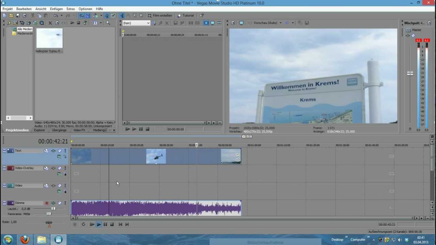This screenshot has width=436, height=245.
Task: Click the Lautst. volume slider on Stimme
Action: coord(53,209)
